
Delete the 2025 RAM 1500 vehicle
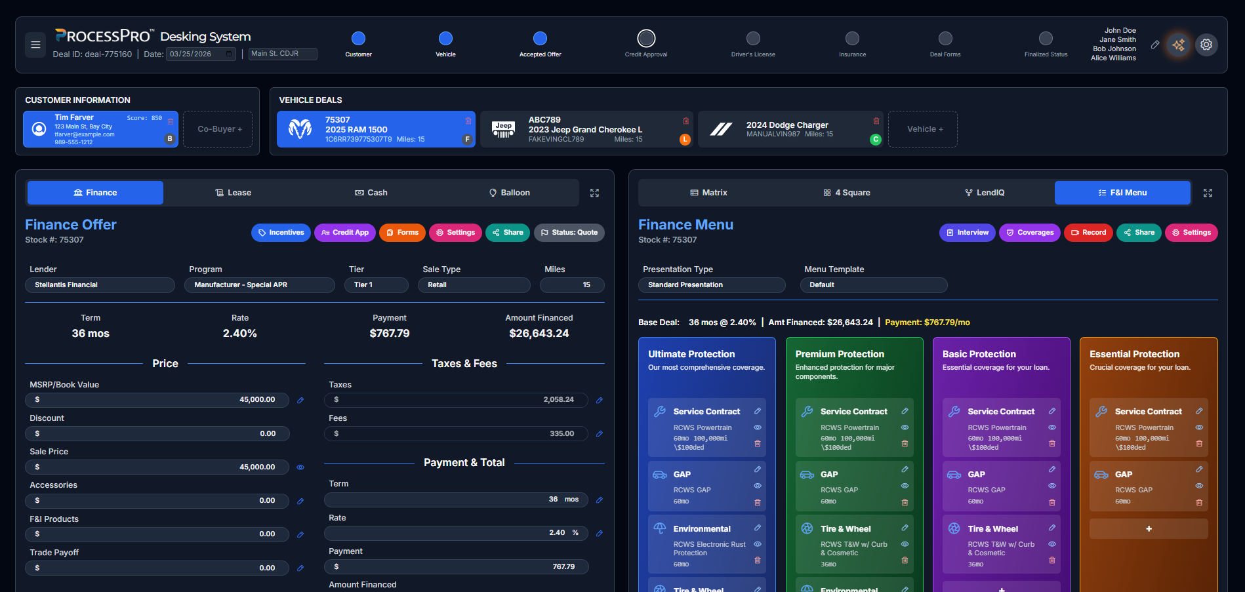pos(468,121)
